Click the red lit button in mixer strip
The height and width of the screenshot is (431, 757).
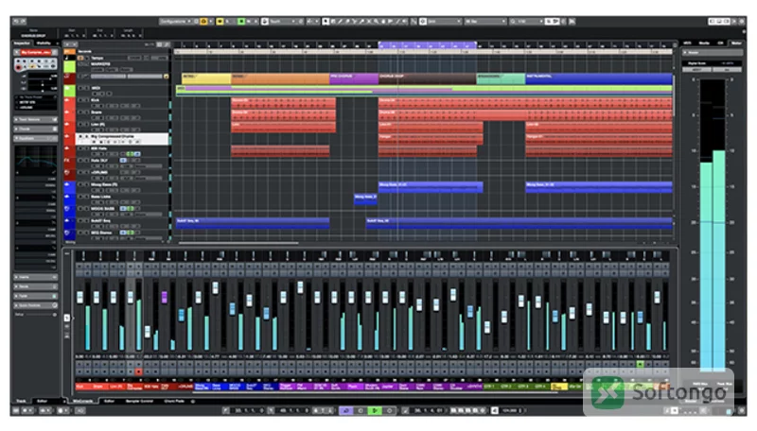[x=138, y=371]
